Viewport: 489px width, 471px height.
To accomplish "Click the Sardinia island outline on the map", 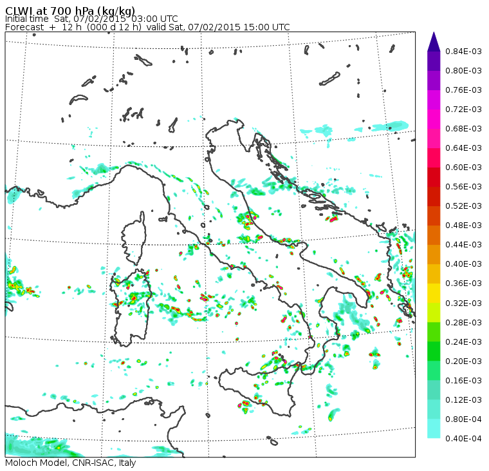I will pos(130,308).
